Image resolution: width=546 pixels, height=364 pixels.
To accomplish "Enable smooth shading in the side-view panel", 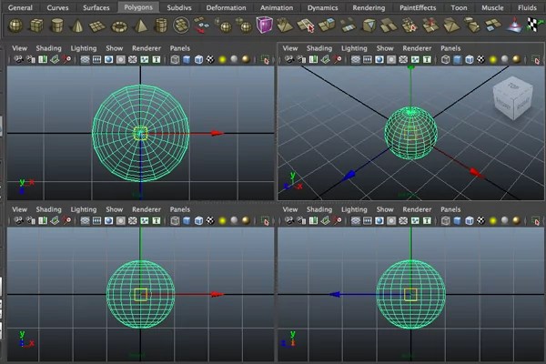I will pos(457,221).
